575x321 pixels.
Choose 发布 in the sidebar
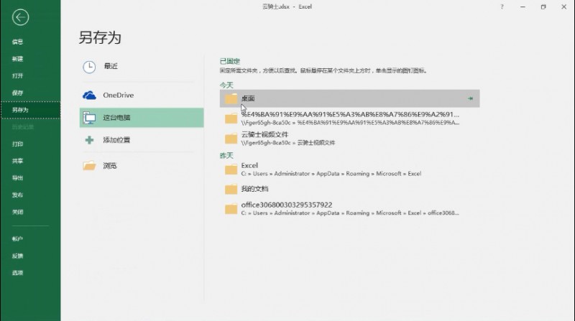click(17, 195)
